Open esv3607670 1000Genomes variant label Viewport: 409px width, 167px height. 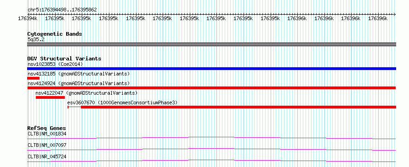pyautogui.click(x=122, y=102)
